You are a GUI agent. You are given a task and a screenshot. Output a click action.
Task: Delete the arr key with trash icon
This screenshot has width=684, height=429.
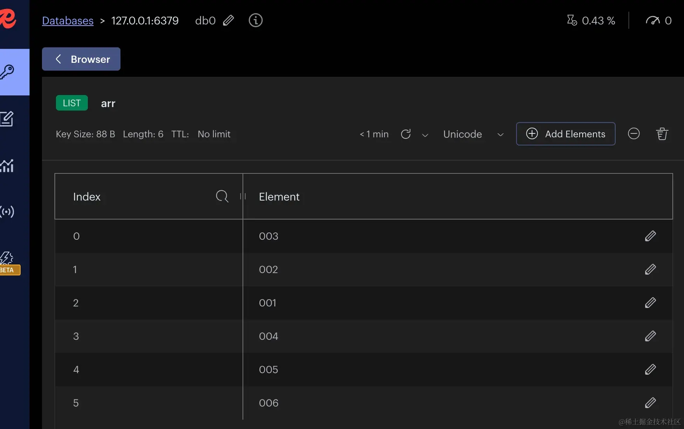click(x=662, y=134)
